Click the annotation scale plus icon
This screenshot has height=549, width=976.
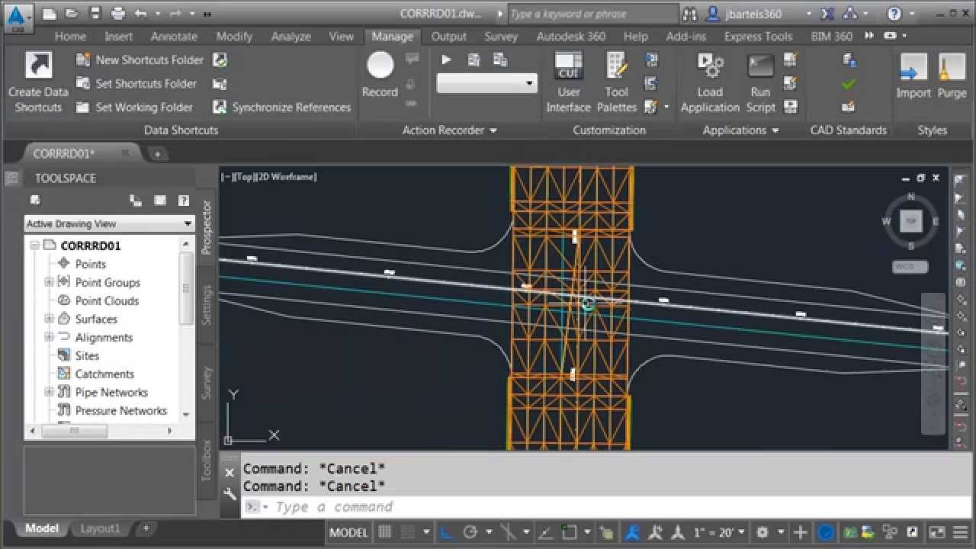(x=800, y=532)
